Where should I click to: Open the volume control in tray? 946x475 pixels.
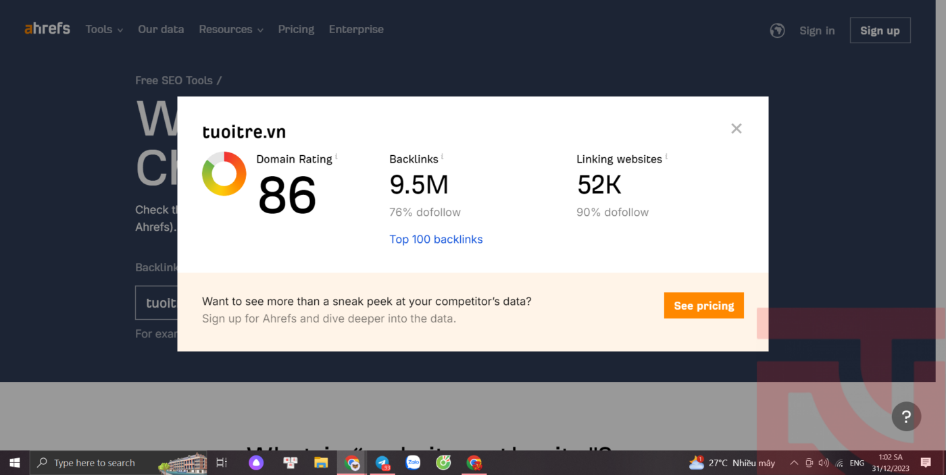point(824,463)
